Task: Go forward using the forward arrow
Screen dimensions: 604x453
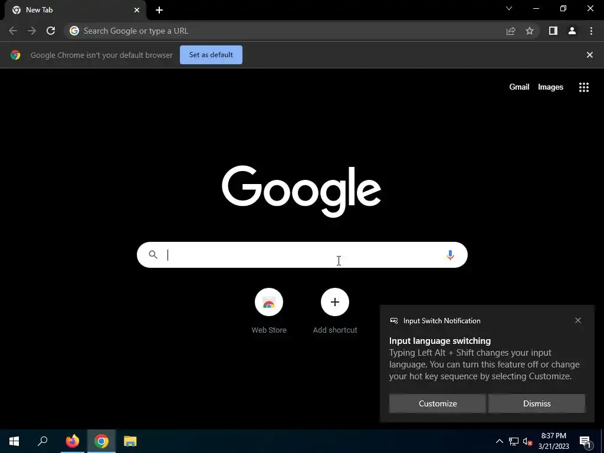Action: (32, 31)
